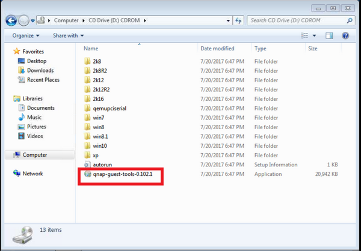Click the 2k16 folder icon
The image size is (361, 251).
click(87, 99)
